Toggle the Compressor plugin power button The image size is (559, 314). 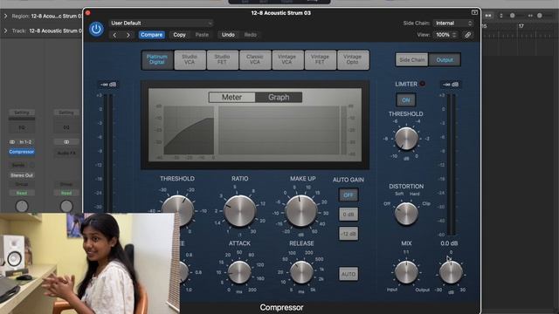96,29
